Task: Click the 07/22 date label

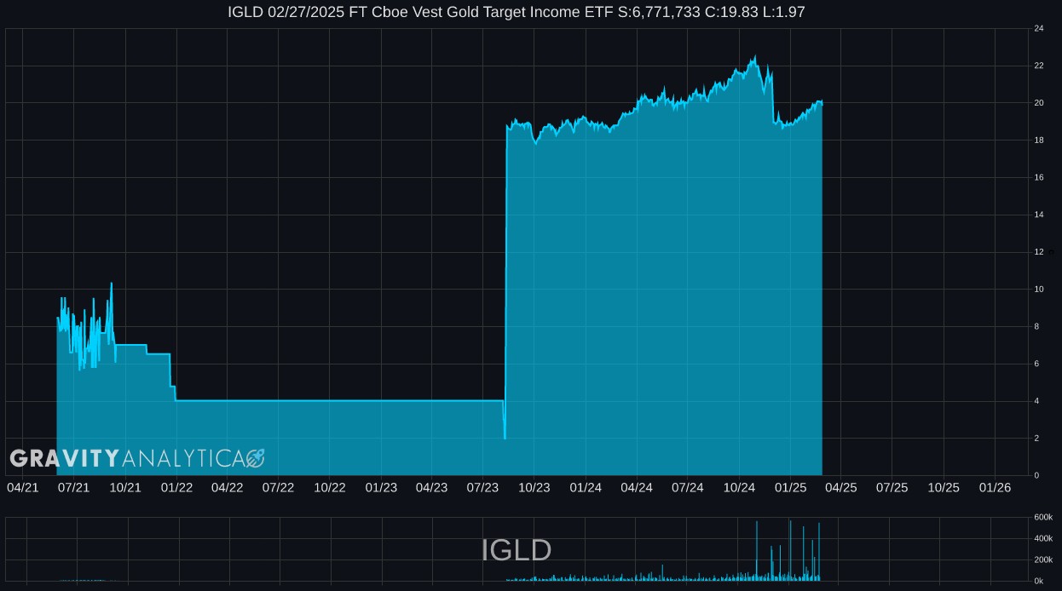Action: pyautogui.click(x=278, y=488)
